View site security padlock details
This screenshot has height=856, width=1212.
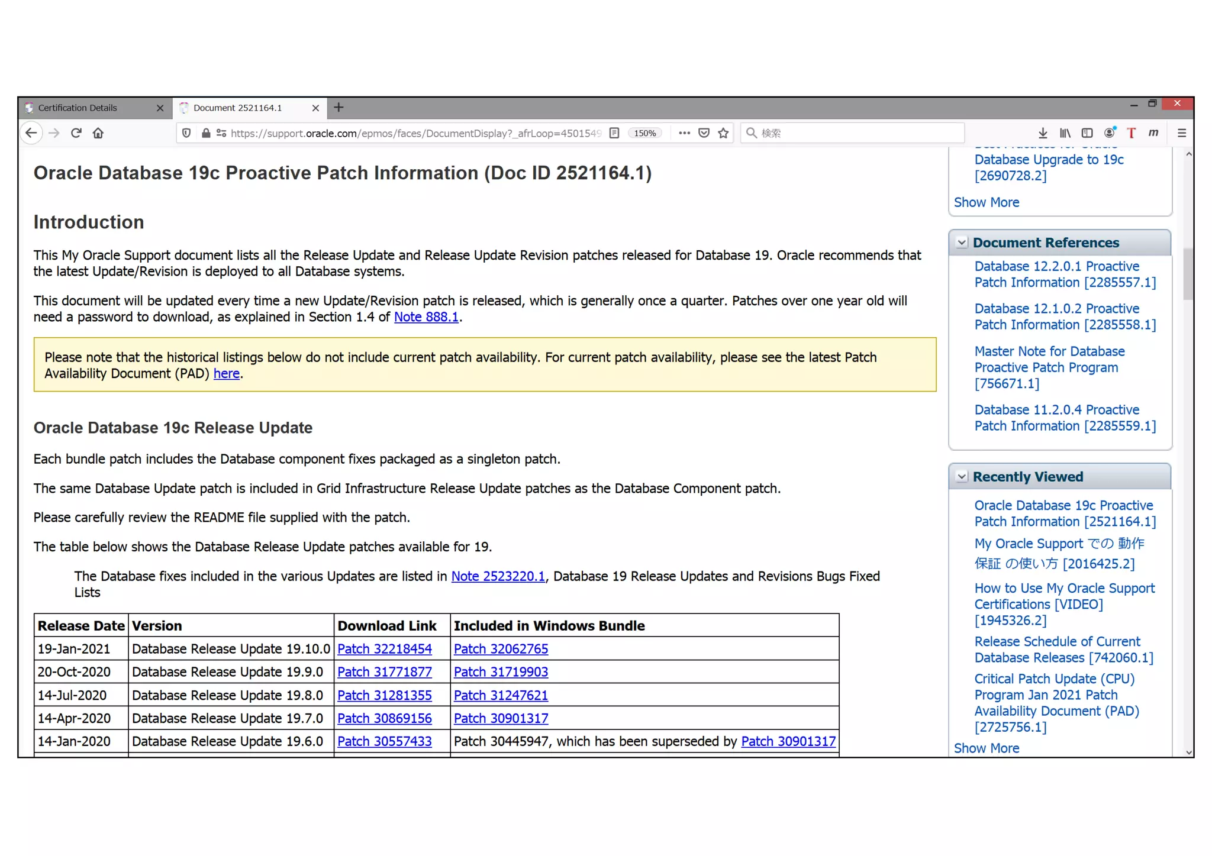[206, 133]
